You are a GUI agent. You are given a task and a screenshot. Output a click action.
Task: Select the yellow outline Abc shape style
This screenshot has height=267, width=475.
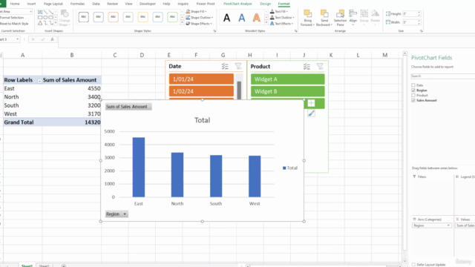tap(142, 17)
